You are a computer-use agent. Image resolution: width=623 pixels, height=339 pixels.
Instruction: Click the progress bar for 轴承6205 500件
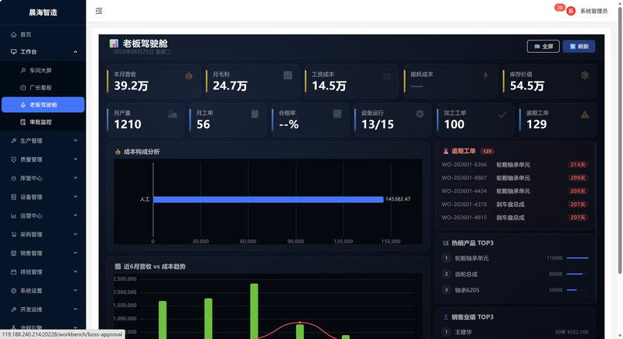pos(577,290)
